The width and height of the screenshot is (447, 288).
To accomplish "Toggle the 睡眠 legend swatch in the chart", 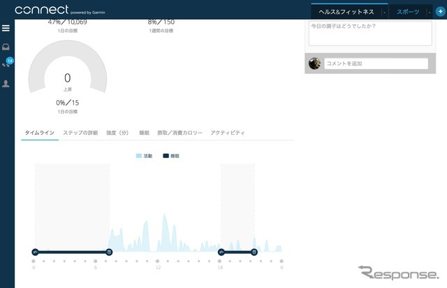I will 166,156.
